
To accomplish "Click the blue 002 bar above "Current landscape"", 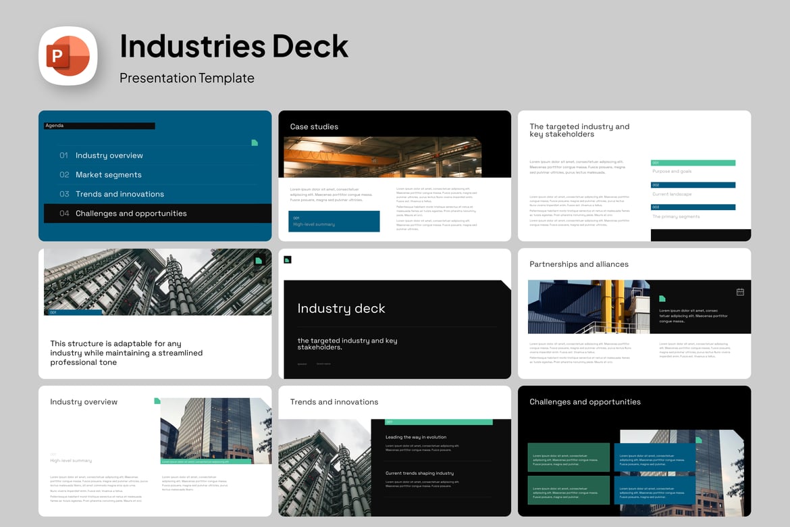I will [693, 185].
